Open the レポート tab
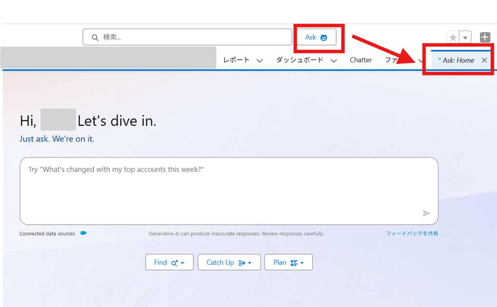Viewport: 497px width, 307px height. click(236, 60)
